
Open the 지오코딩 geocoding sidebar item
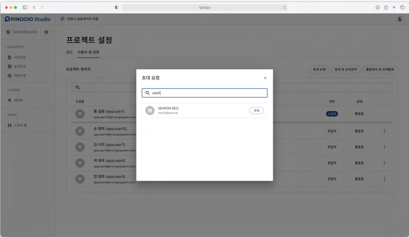[x=20, y=57]
